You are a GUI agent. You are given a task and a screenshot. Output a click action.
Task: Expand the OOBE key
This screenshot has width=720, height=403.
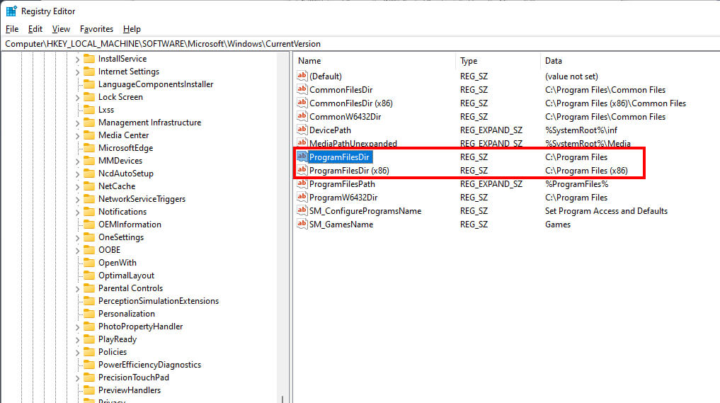(77, 251)
